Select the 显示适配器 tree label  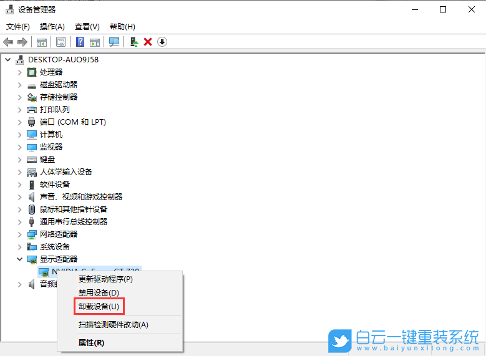pos(59,259)
